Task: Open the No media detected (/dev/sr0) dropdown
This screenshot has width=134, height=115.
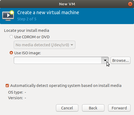Action: click(x=44, y=45)
